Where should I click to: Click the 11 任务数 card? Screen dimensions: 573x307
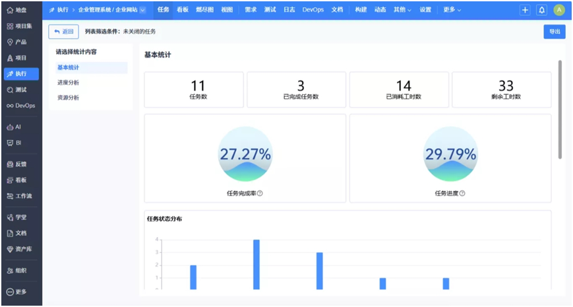pos(194,90)
